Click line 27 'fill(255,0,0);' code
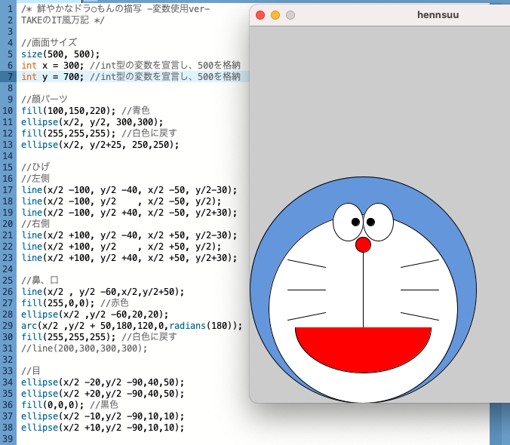Image resolution: width=510 pixels, height=445 pixels. tap(58, 303)
